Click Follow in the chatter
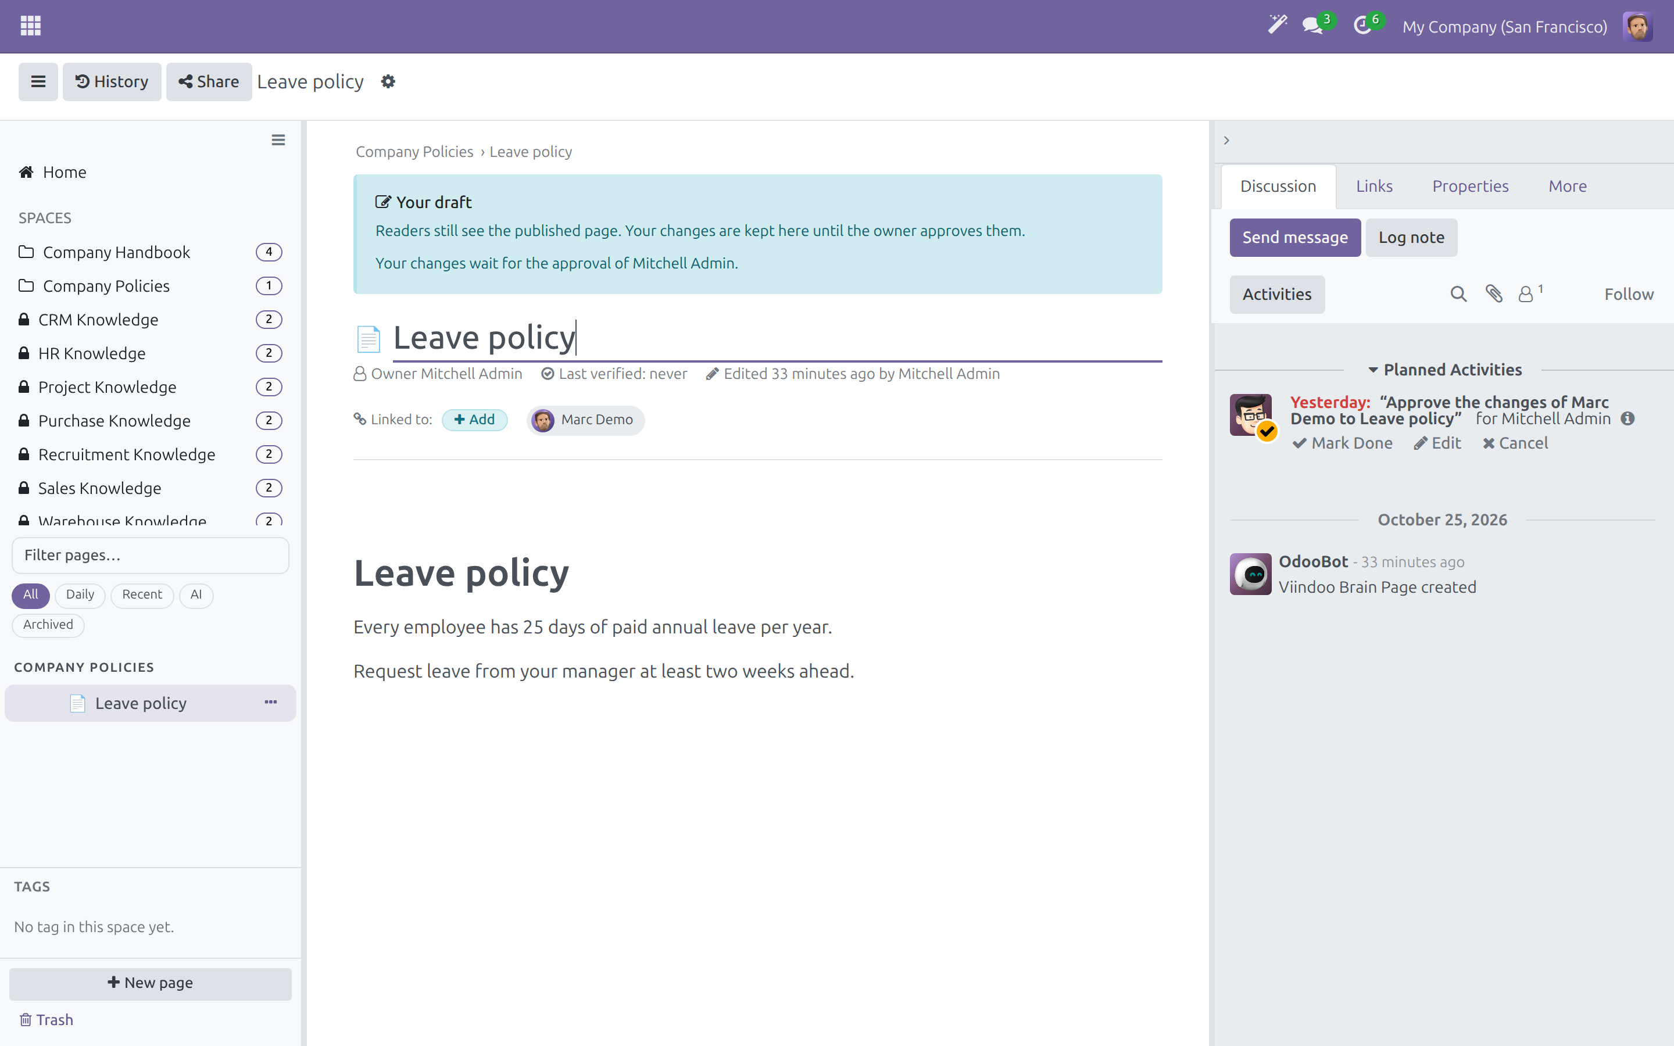The width and height of the screenshot is (1674, 1046). click(x=1629, y=294)
